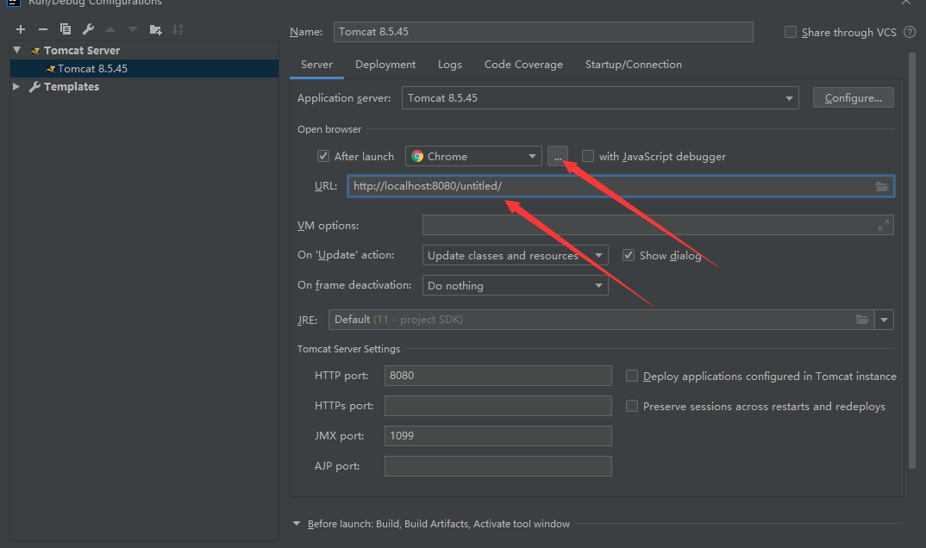
Task: Move configuration down in list
Action: click(133, 29)
